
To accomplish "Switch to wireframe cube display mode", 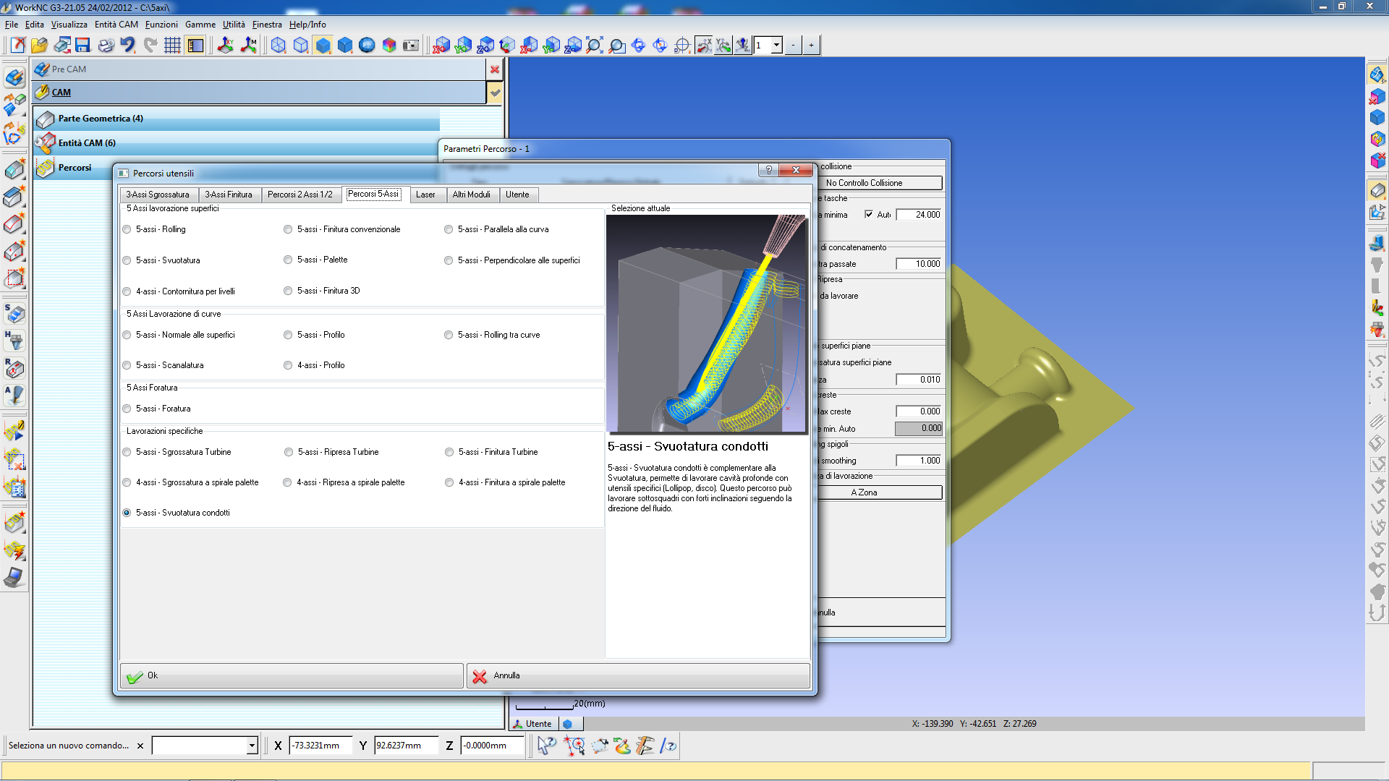I will (x=279, y=46).
